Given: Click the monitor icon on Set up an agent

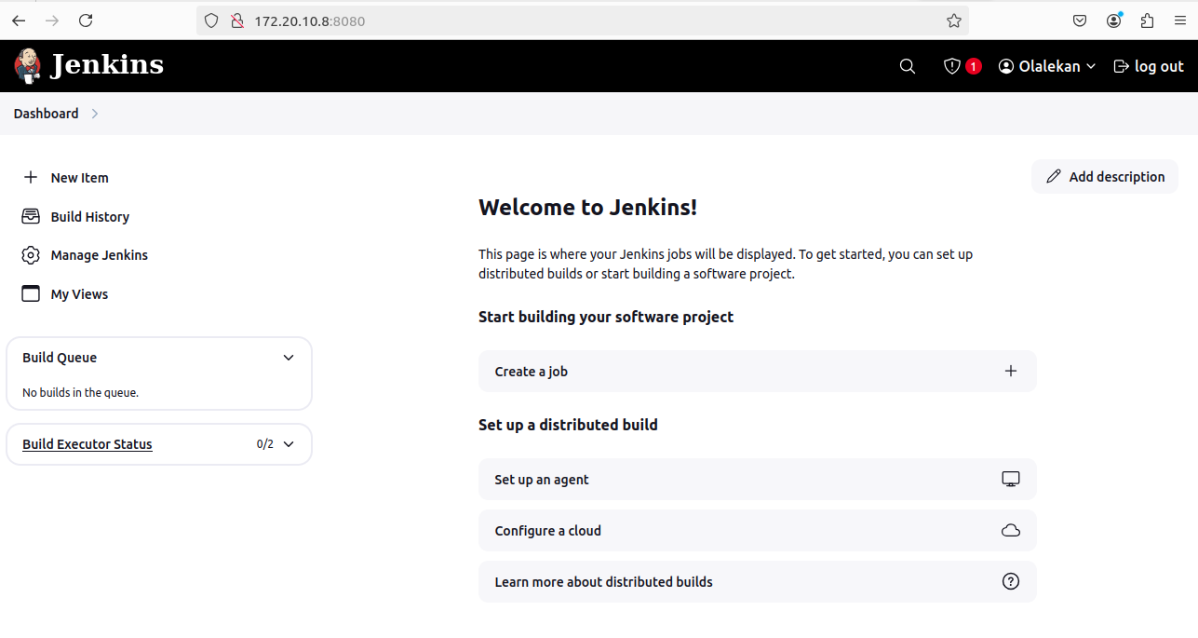Looking at the screenshot, I should [x=1011, y=479].
